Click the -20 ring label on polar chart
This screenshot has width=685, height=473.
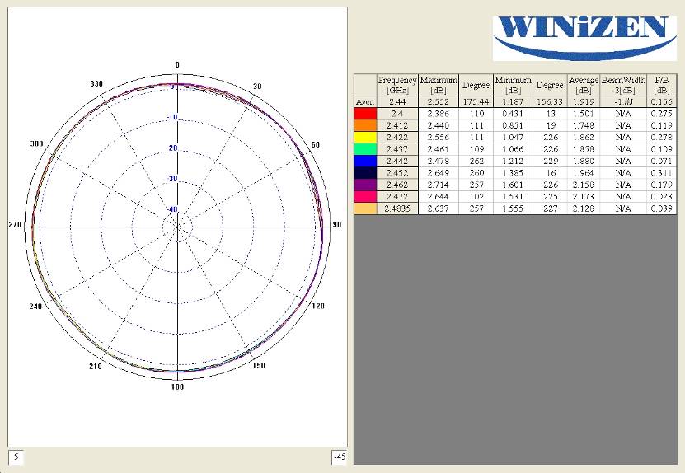pos(171,148)
